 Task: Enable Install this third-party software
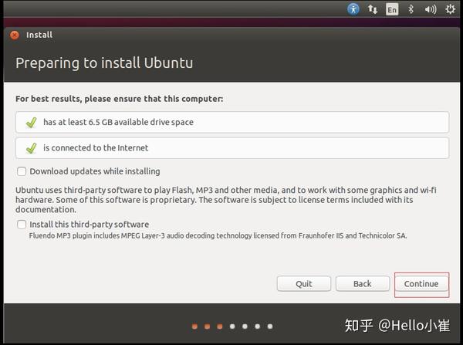(22, 225)
